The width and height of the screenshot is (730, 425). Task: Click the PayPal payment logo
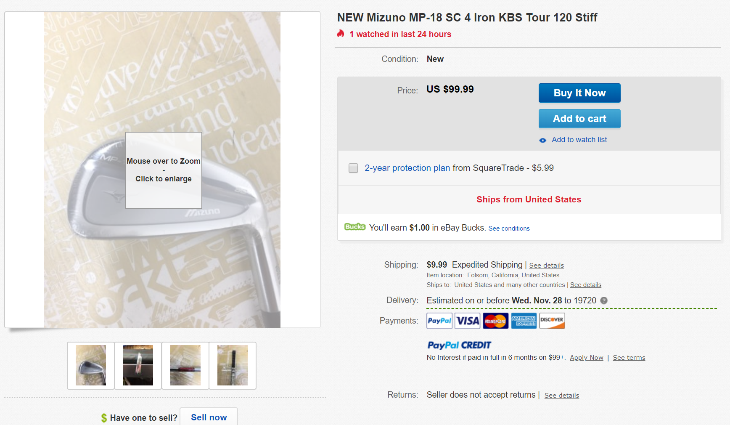tap(439, 321)
